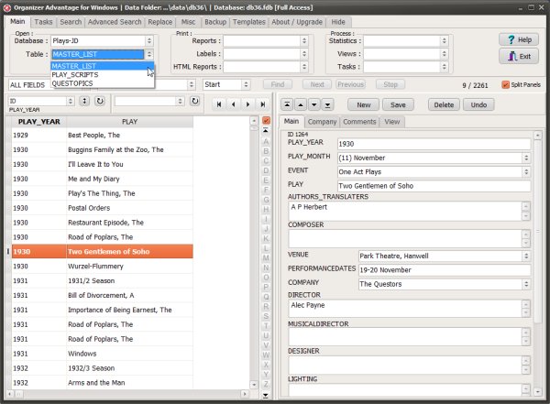Open HTML Reports dropdown
Image resolution: width=550 pixels, height=404 pixels.
304,67
